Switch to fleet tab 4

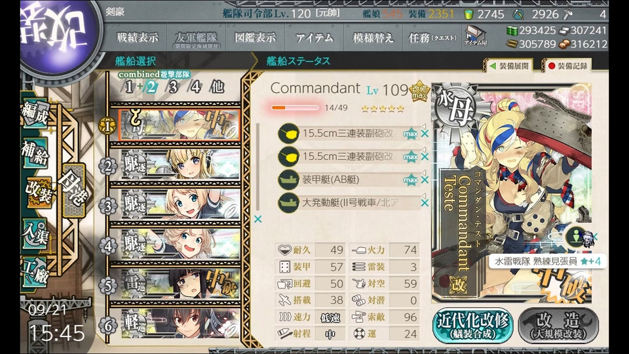(x=195, y=87)
